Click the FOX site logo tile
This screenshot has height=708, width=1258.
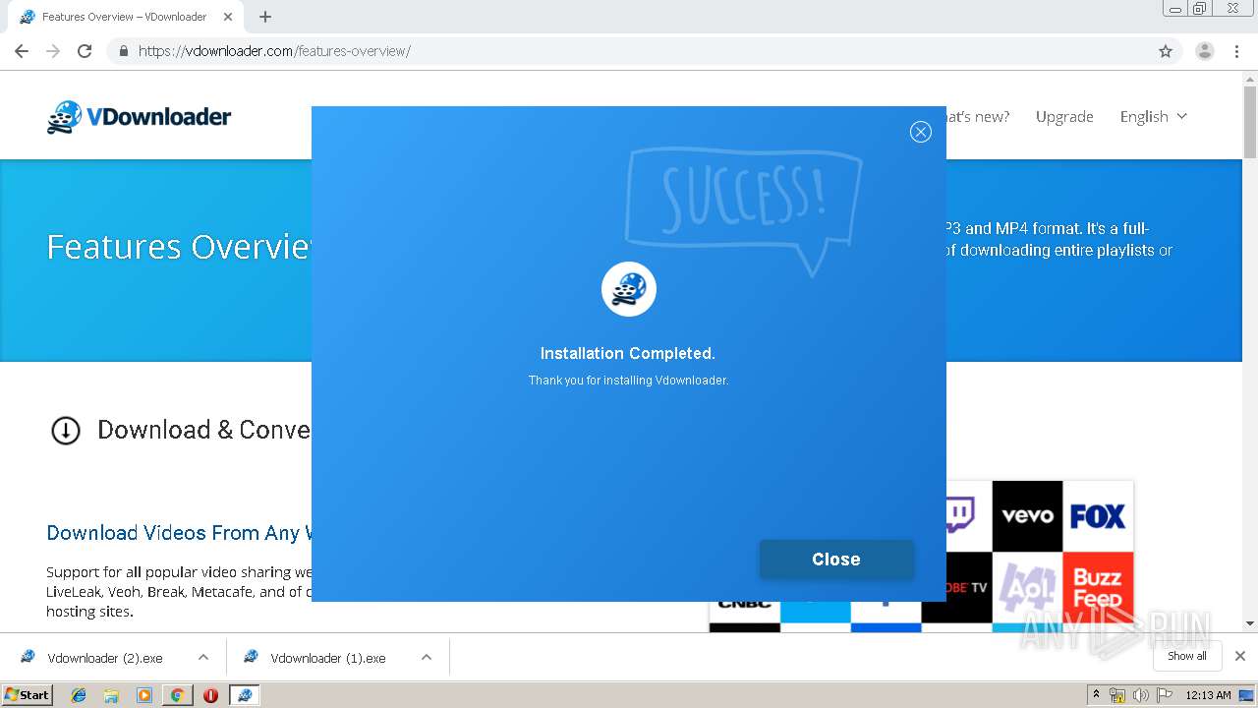(1098, 515)
